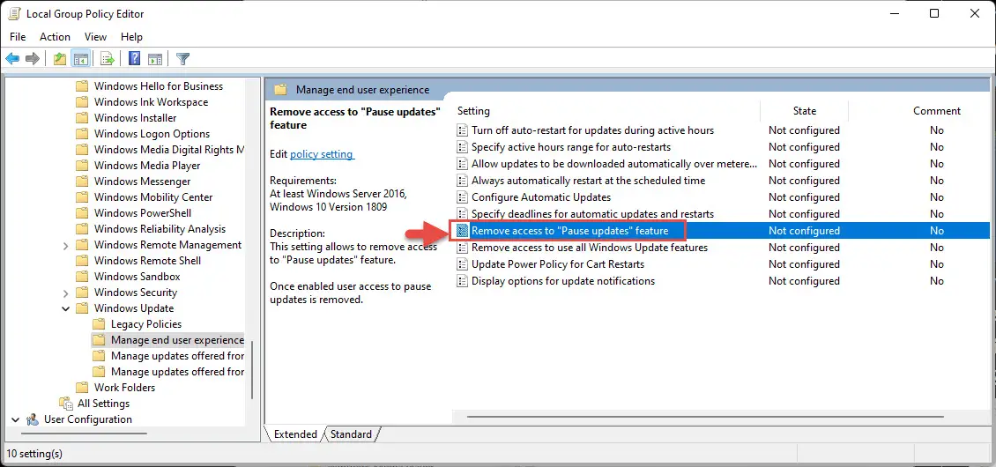Image resolution: width=996 pixels, height=467 pixels.
Task: Open the View menu
Action: point(95,37)
